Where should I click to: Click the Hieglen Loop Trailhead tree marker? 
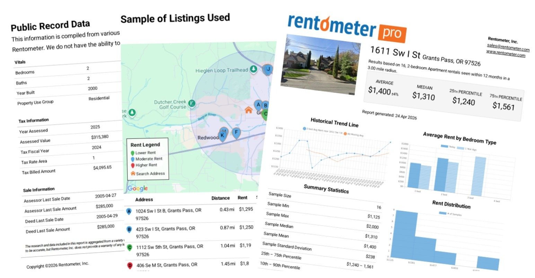coord(254,69)
